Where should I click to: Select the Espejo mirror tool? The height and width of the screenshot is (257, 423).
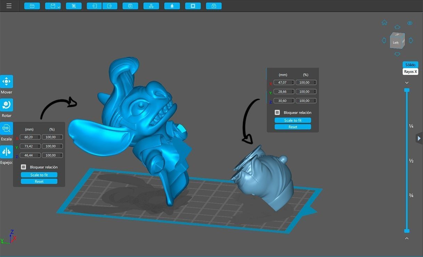[7, 152]
